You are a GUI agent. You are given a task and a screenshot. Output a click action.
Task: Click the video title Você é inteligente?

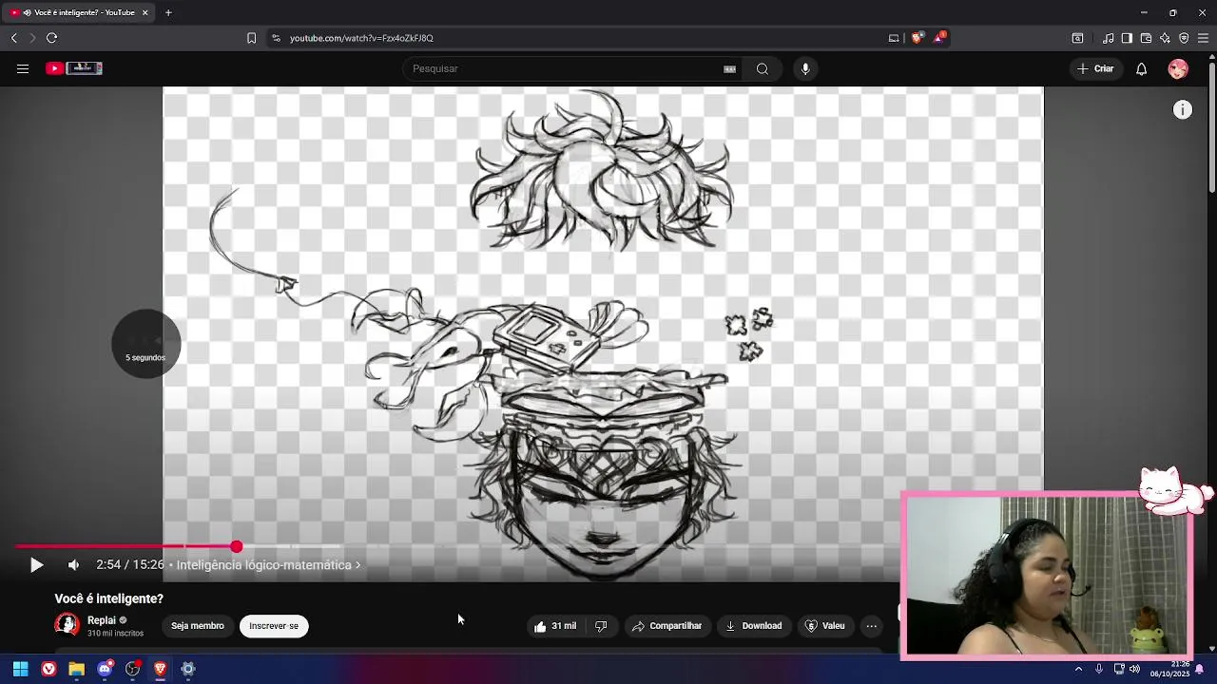point(109,598)
